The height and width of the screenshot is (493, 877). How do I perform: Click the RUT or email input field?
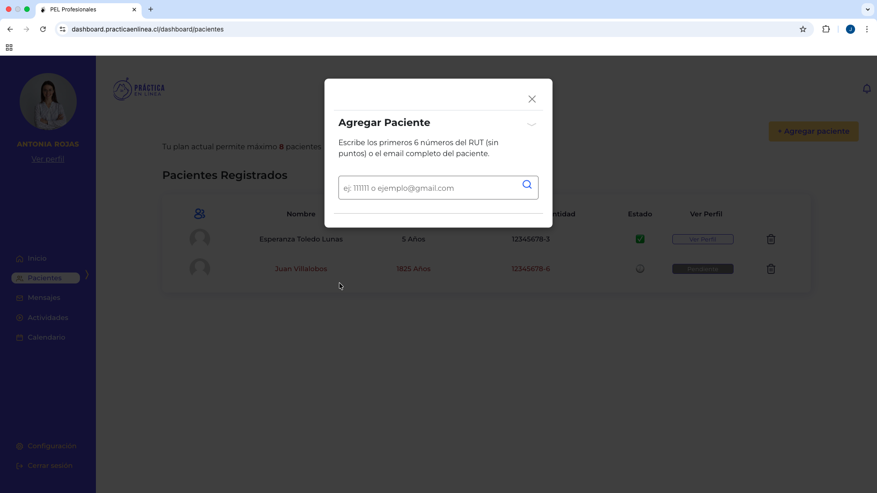[x=429, y=188]
